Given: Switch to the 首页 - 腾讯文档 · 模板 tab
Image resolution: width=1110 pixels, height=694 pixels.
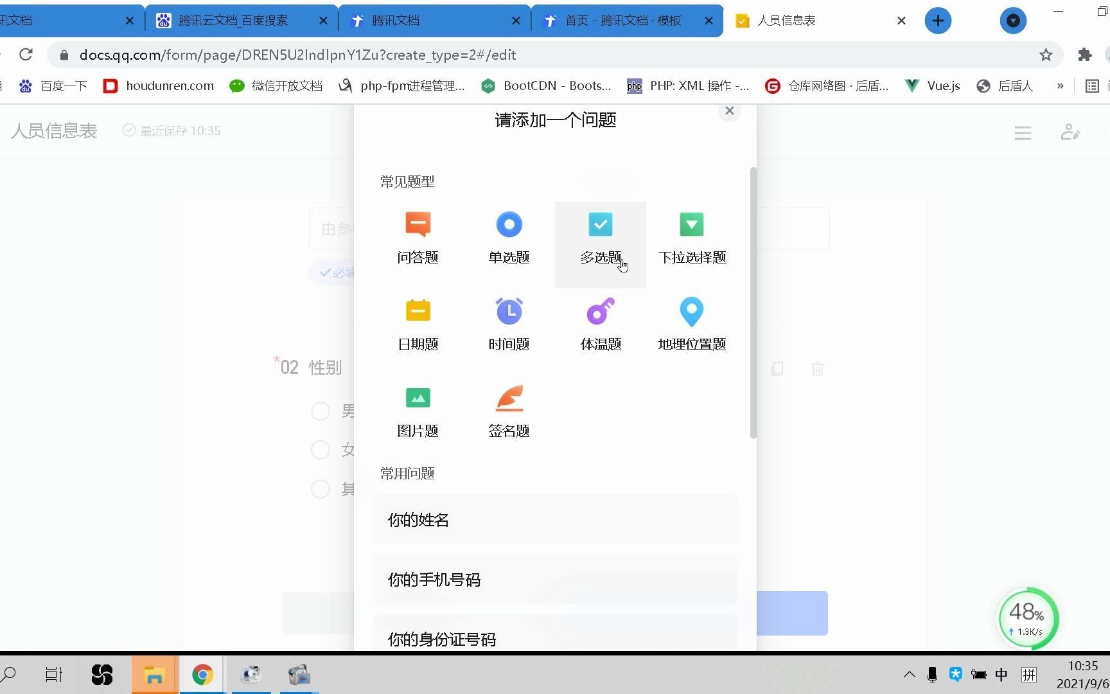Looking at the screenshot, I should pos(627,21).
